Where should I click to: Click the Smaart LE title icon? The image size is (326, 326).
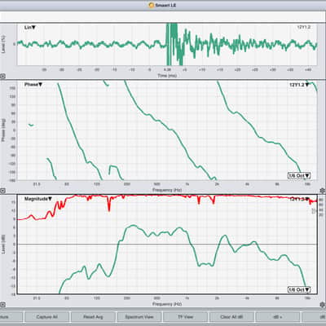coord(152,5)
